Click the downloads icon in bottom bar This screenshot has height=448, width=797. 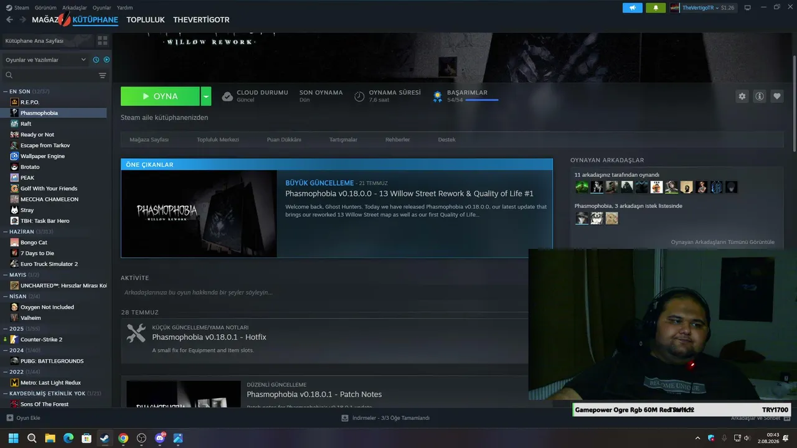[x=344, y=418]
